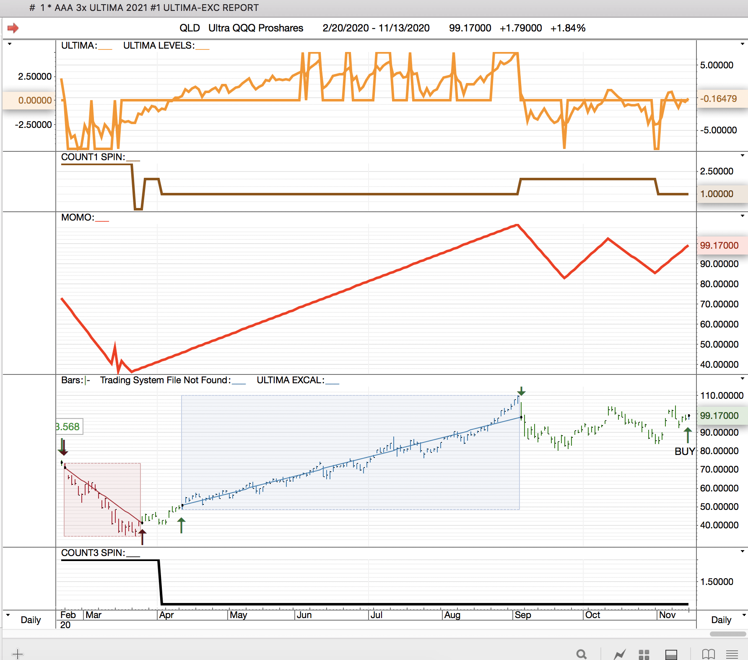
Task: Click the right Daily periodicity label
Action: tap(721, 620)
